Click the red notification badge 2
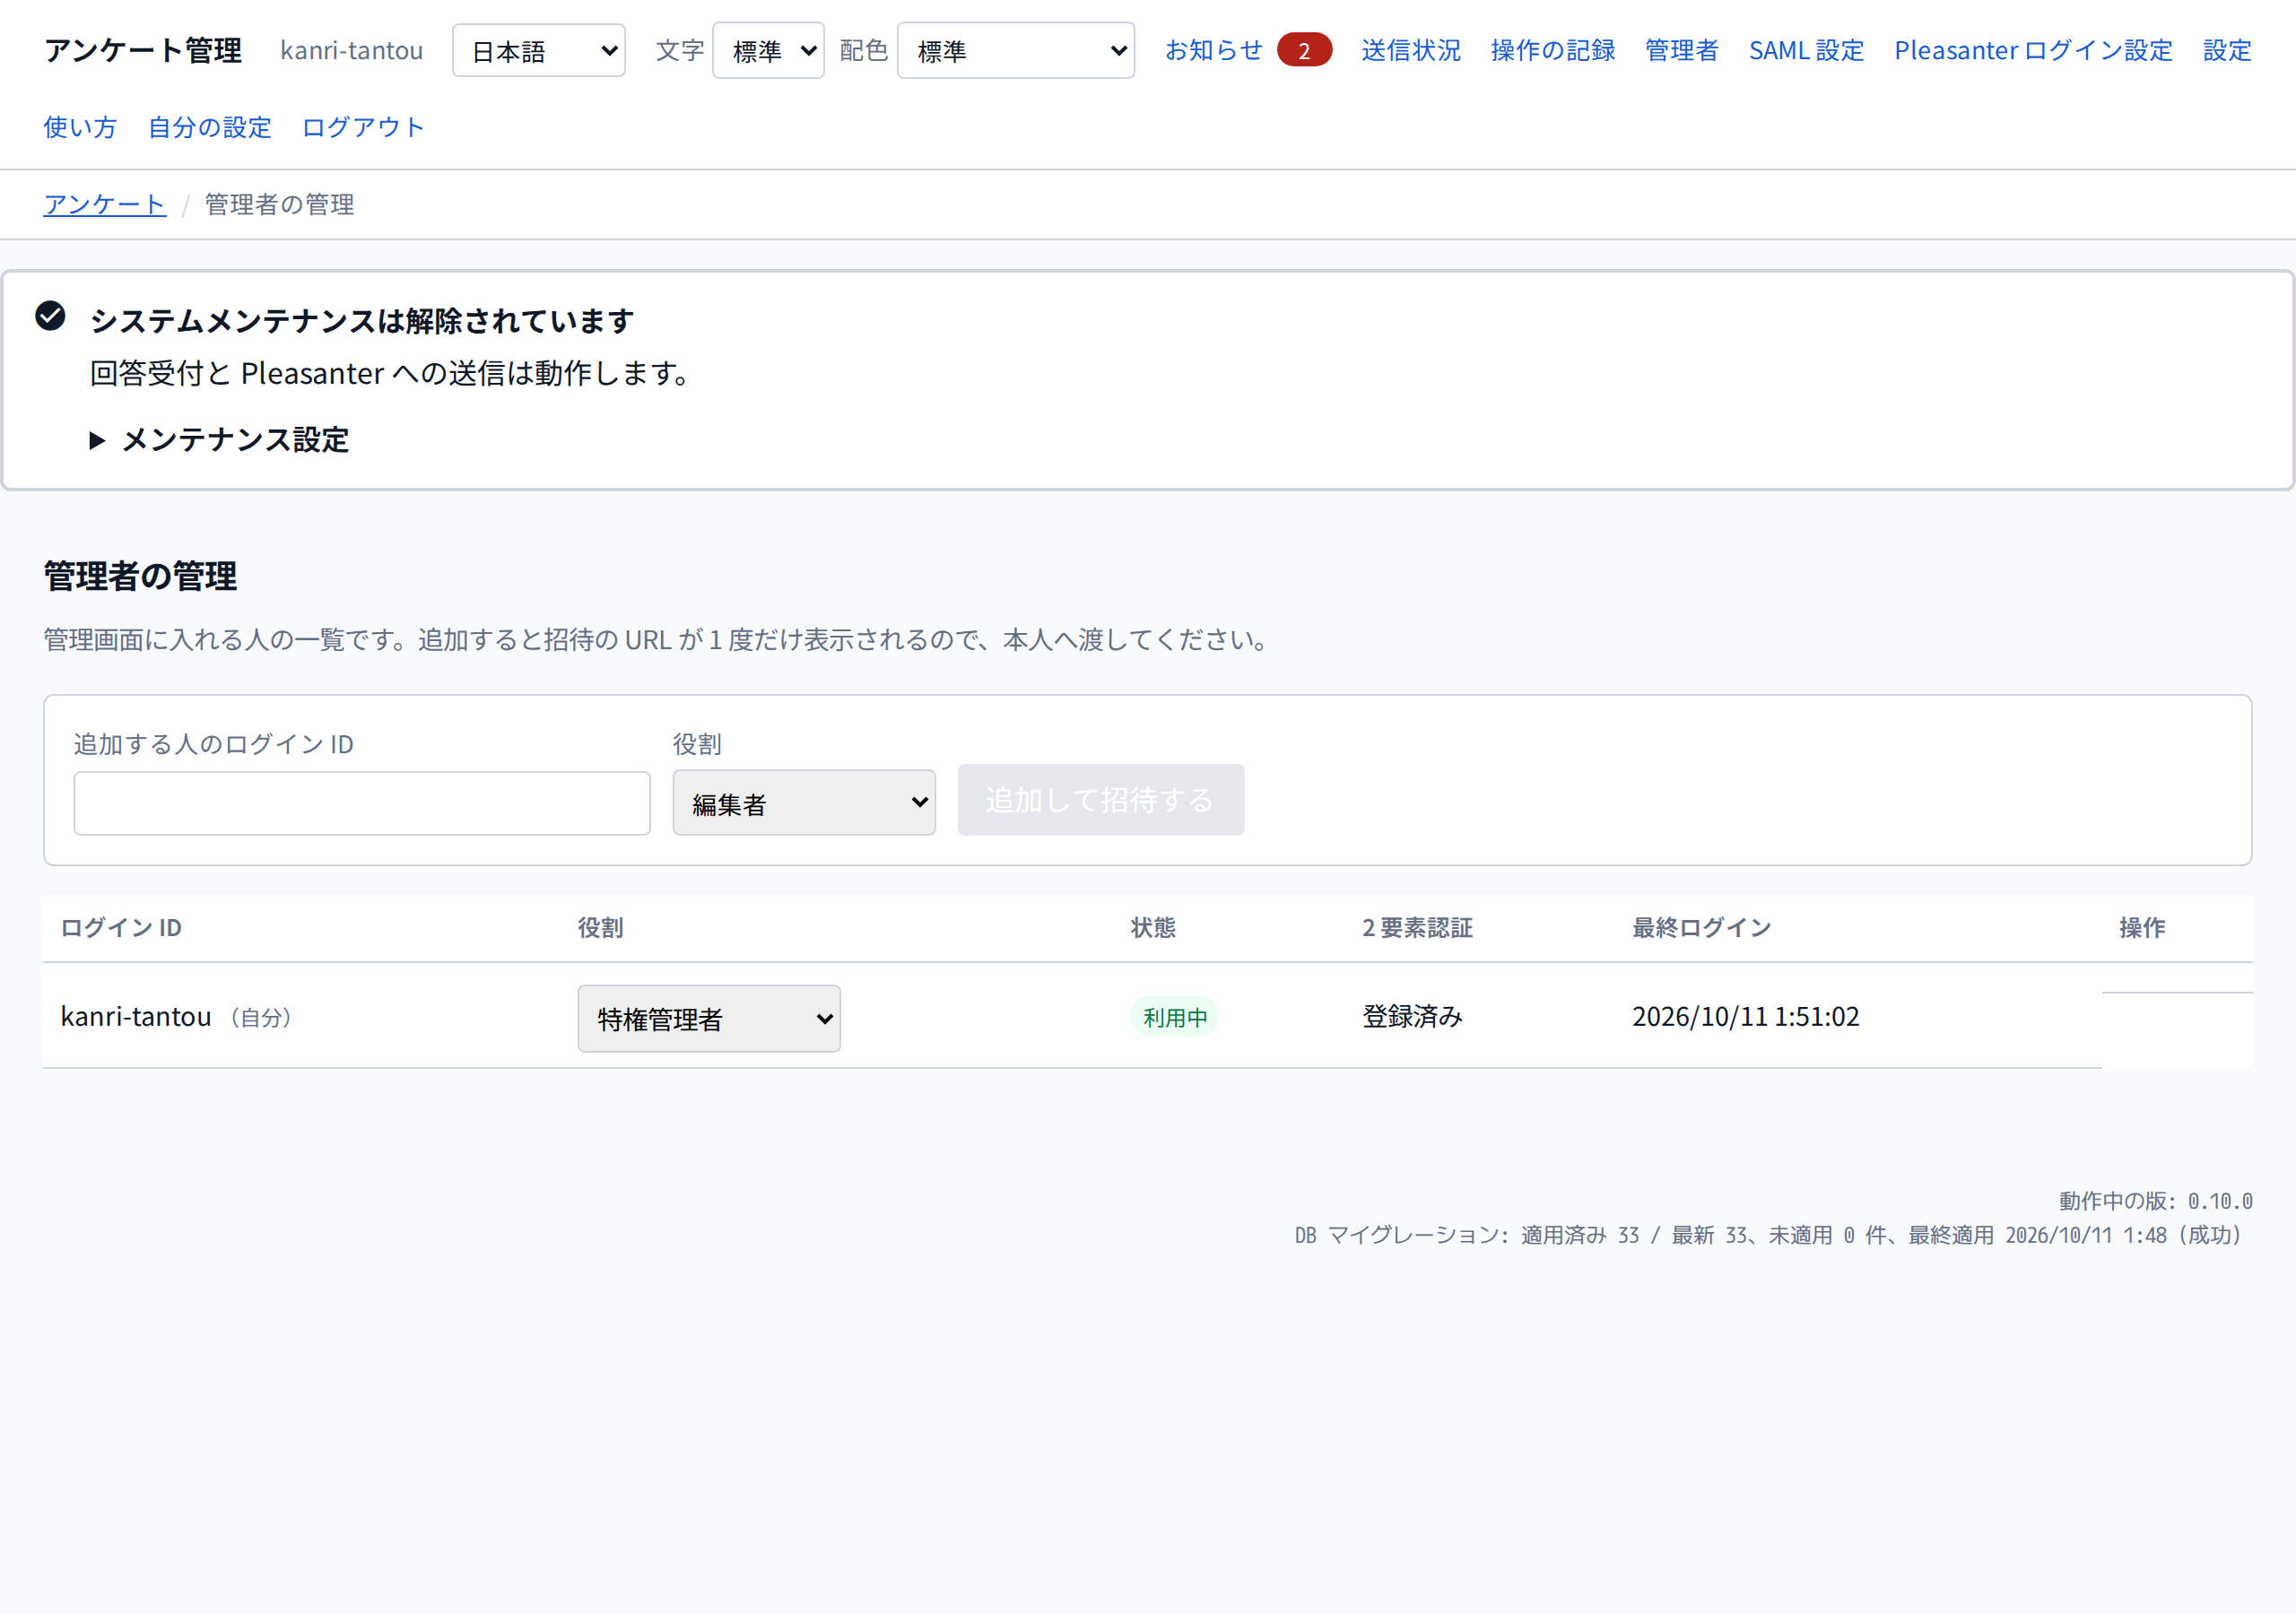The width and height of the screenshot is (2296, 1614). click(1304, 50)
